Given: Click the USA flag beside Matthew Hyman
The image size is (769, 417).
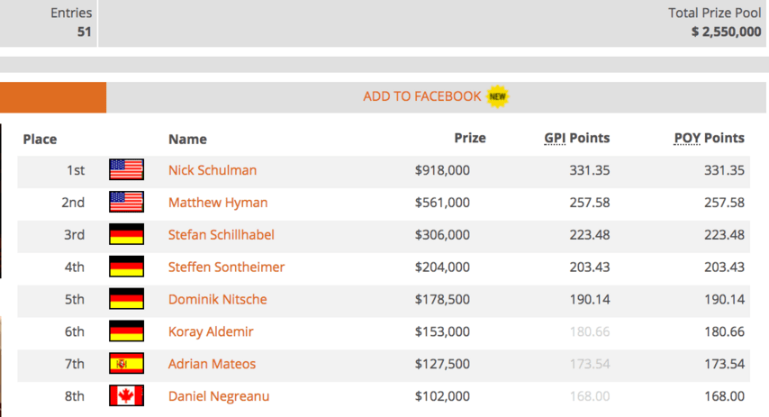Looking at the screenshot, I should tap(127, 202).
